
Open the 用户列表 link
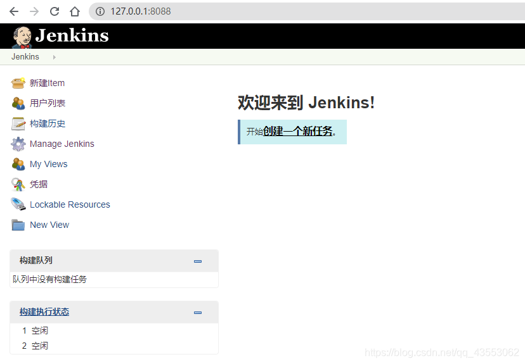coord(48,103)
